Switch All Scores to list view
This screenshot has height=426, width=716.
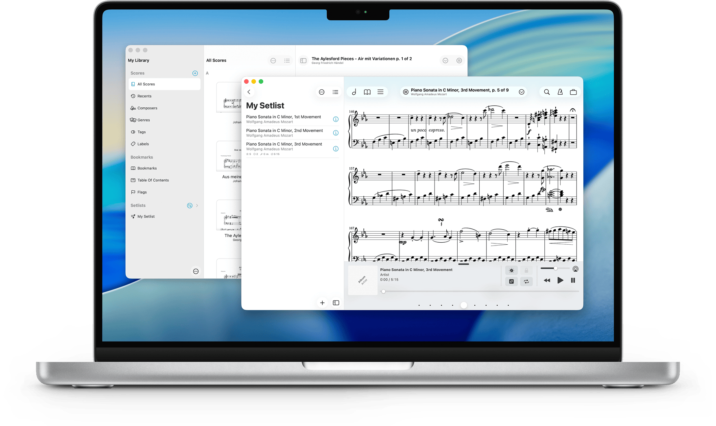pos(287,61)
